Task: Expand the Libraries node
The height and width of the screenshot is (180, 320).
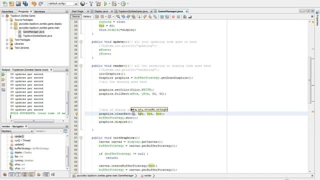Action: pos(7,43)
